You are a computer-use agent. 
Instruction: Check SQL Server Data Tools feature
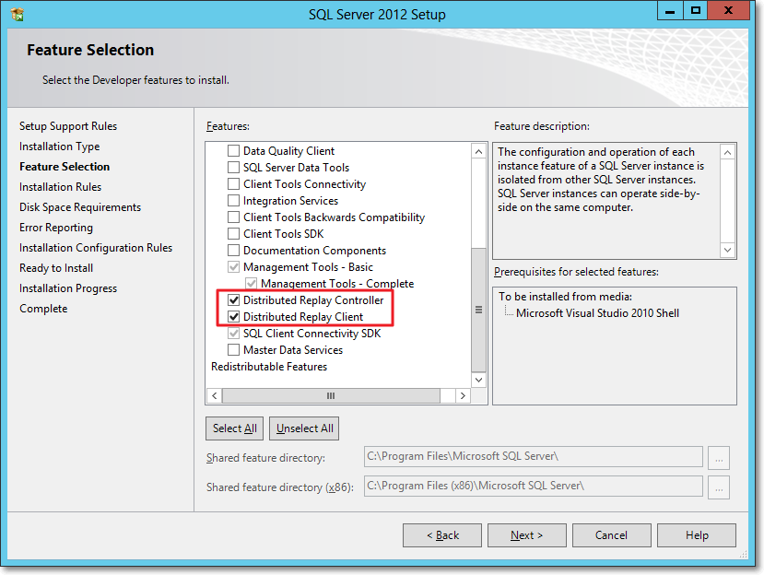tap(233, 168)
